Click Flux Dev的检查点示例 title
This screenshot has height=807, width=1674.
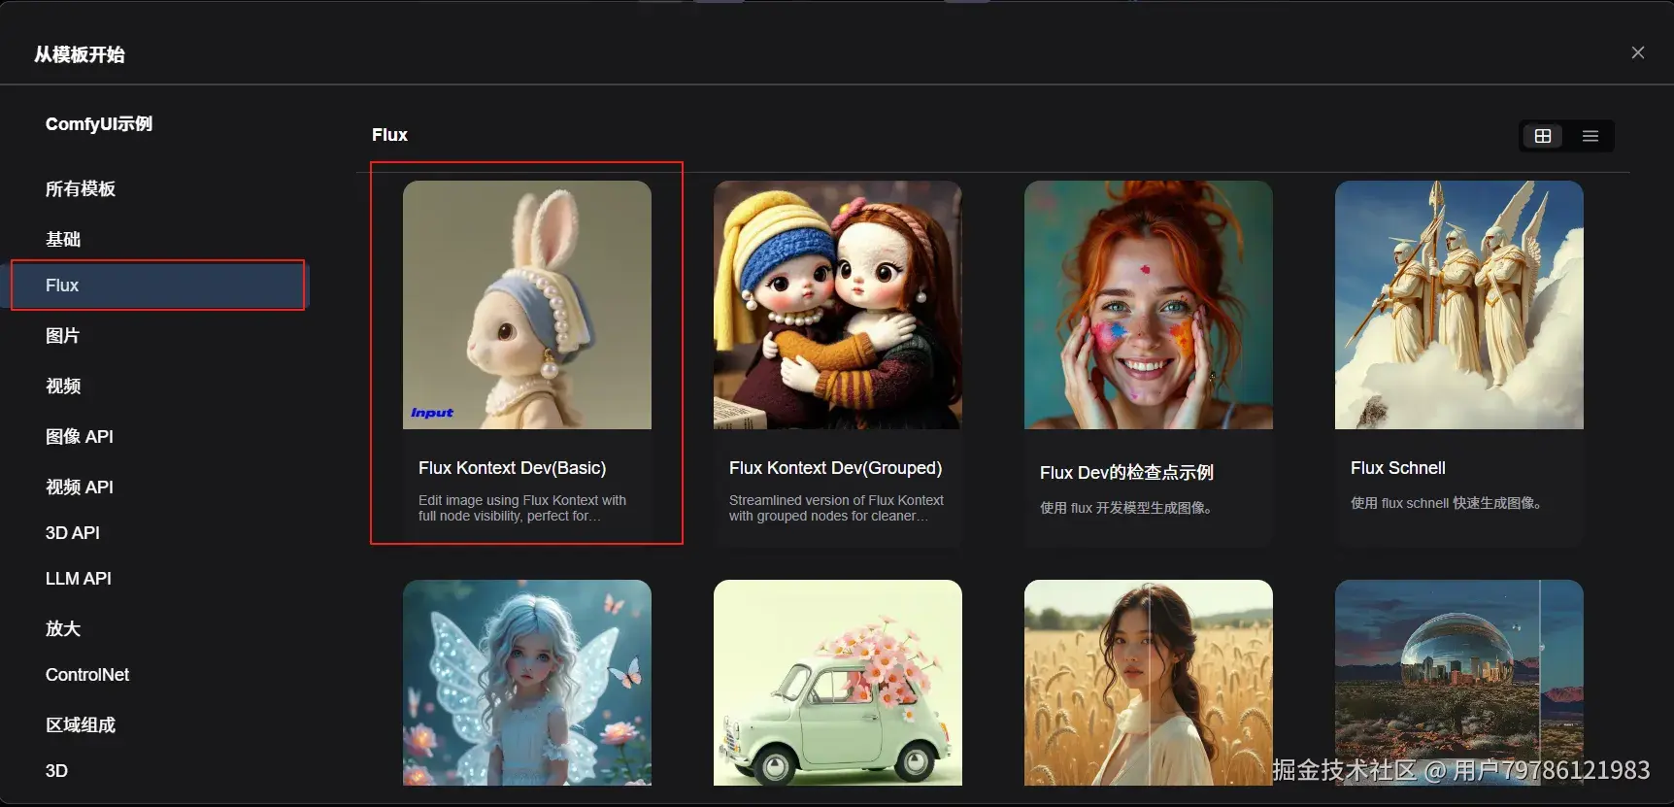[x=1127, y=473]
